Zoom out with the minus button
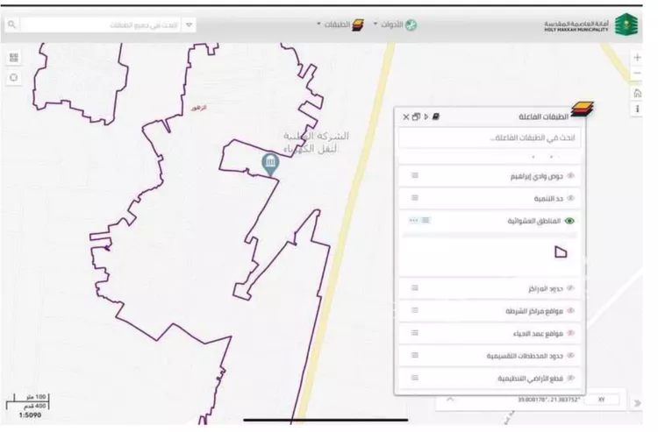Viewport: 658px width, 432px height. 637,74
